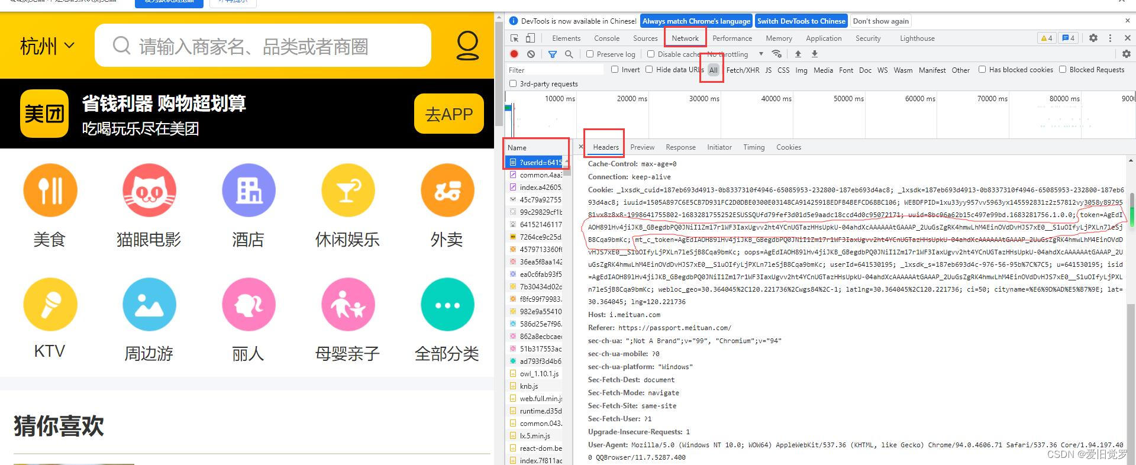Open the 全部分类 all categories icon
This screenshot has height=465, width=1136.
coord(447,305)
